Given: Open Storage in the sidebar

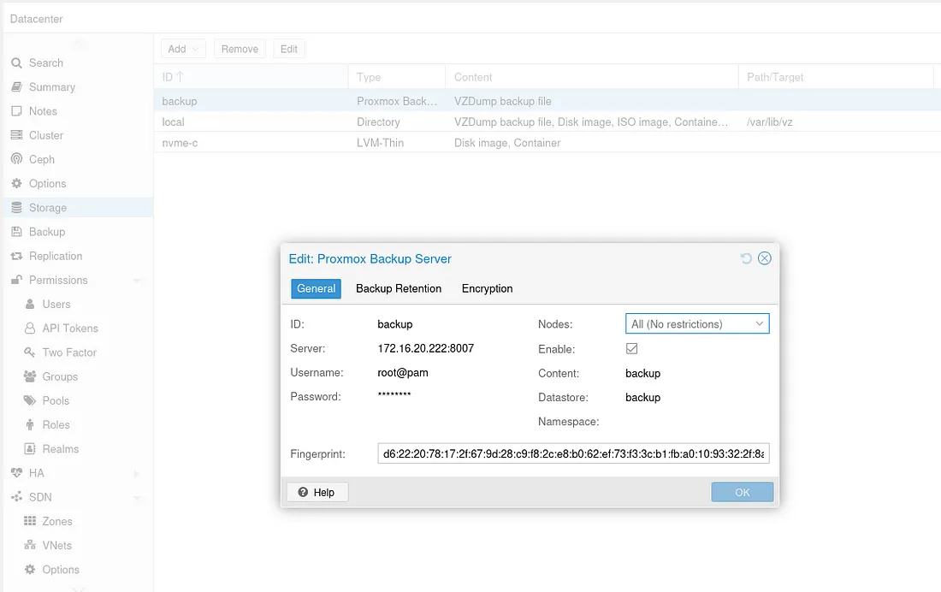Looking at the screenshot, I should tap(78, 208).
